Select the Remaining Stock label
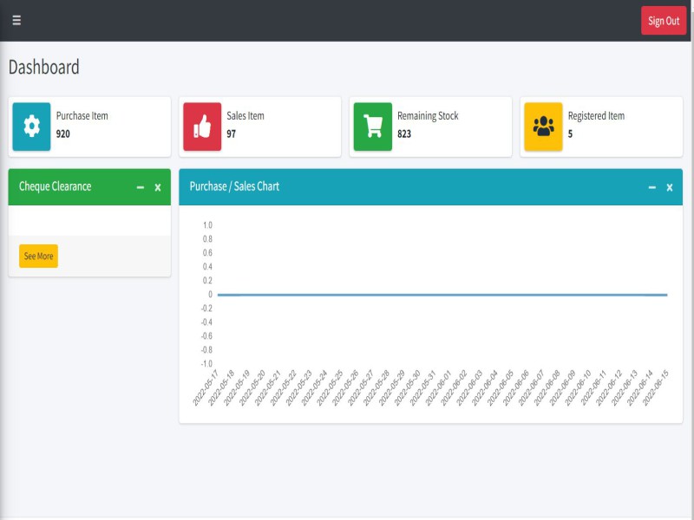 coord(428,116)
